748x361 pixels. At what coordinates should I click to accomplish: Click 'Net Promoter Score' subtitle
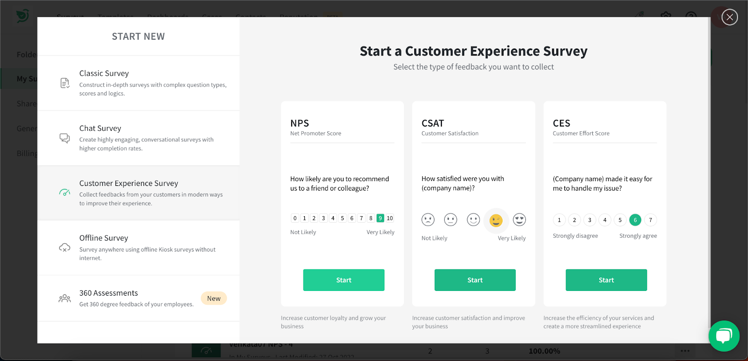click(316, 134)
